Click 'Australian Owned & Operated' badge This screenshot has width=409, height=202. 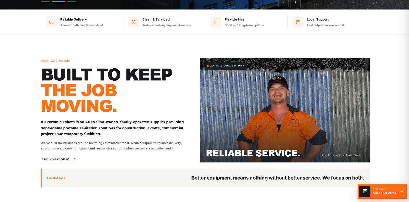(x=226, y=66)
